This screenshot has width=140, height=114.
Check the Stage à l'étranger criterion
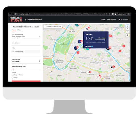click(x=13, y=75)
